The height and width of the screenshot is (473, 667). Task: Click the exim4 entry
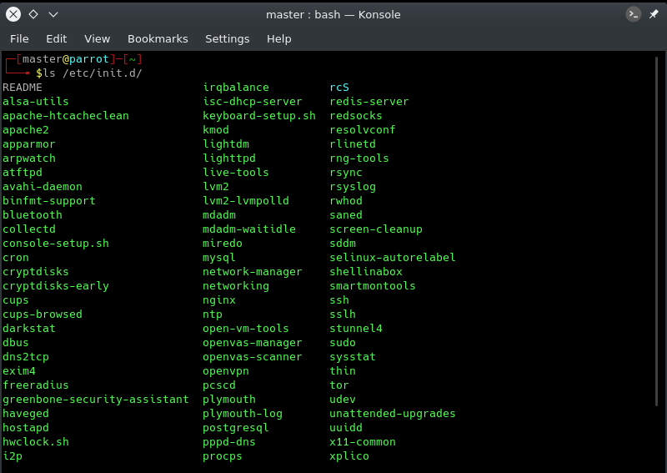19,371
